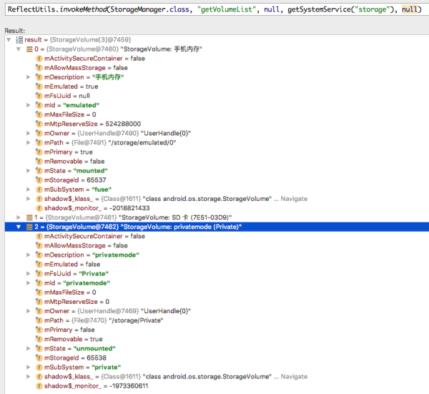Click the "getVolumeList" string in expression
Viewport: 429px width, 394px height.
pos(227,9)
